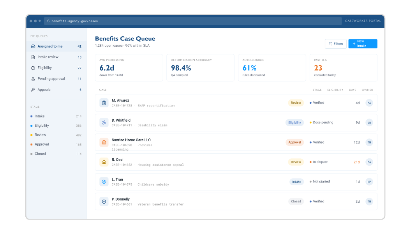409x234 pixels.
Task: Click the inbox icon beside Assigned to me
Action: 33,46
